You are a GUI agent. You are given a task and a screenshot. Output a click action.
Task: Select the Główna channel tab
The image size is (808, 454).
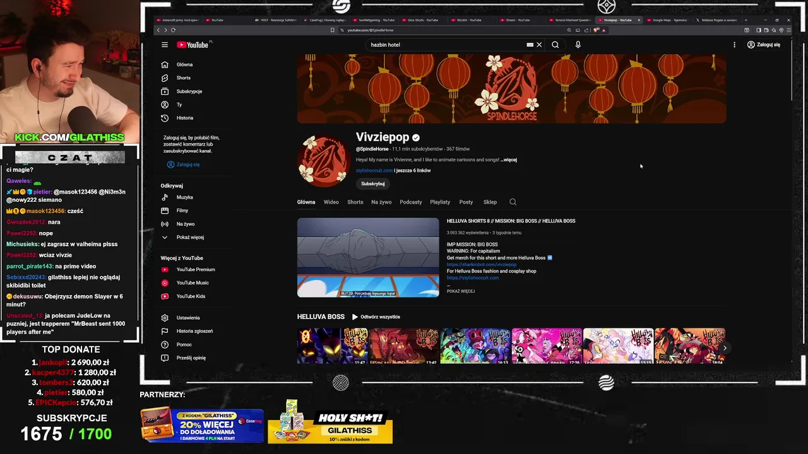coord(306,202)
